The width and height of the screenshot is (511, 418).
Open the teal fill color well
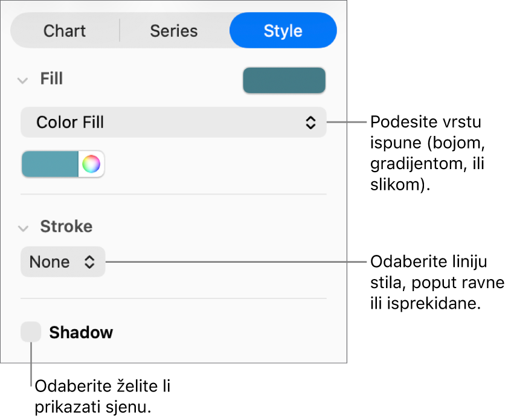[x=284, y=80]
